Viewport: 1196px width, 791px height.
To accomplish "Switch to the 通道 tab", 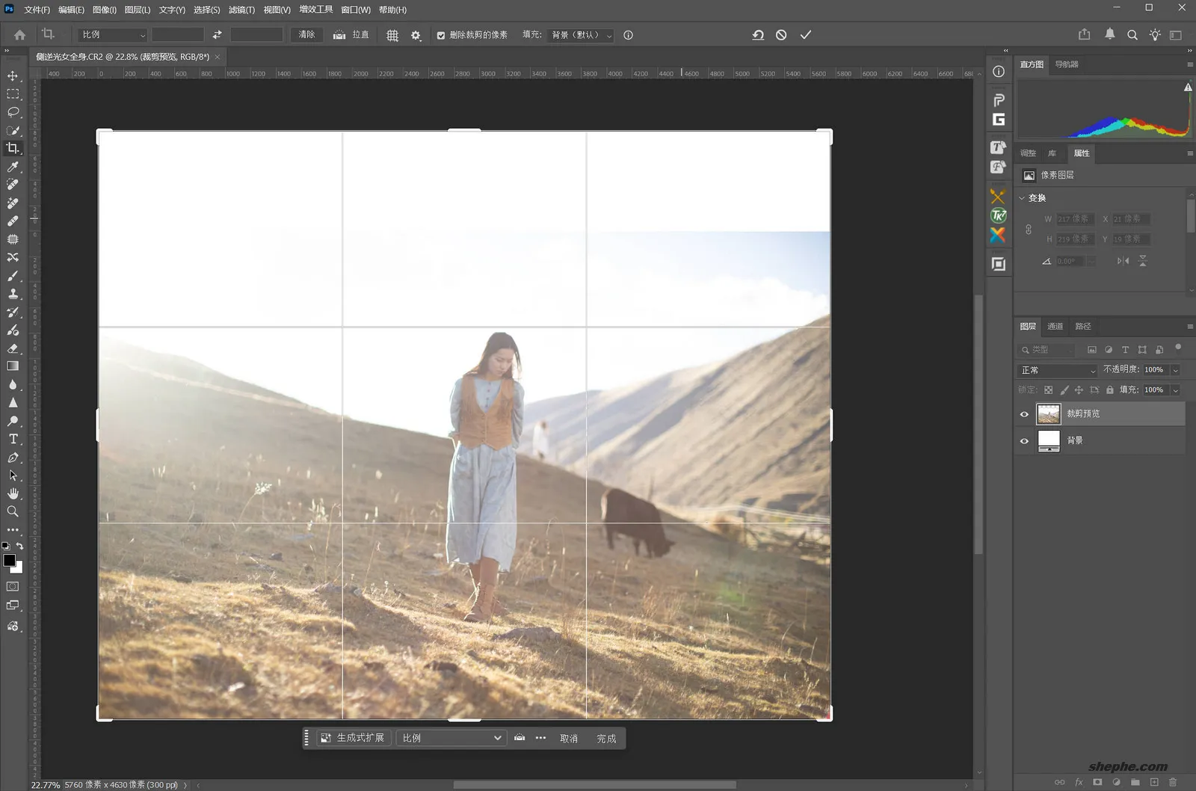I will coord(1055,327).
